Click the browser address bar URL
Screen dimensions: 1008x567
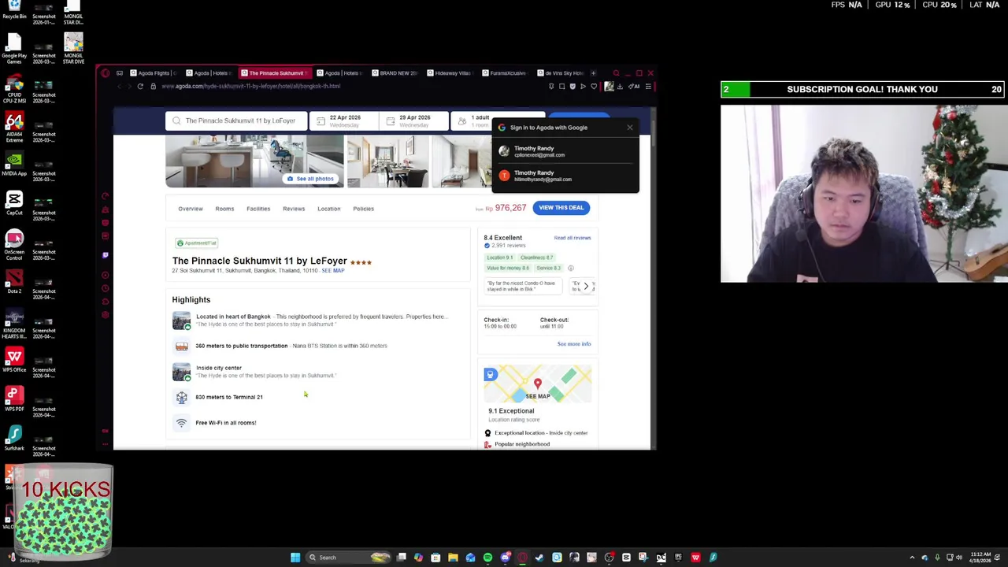251,86
